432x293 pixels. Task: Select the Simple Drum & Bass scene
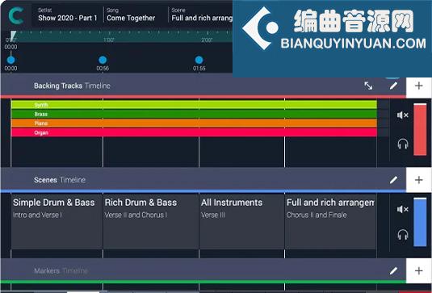click(57, 221)
